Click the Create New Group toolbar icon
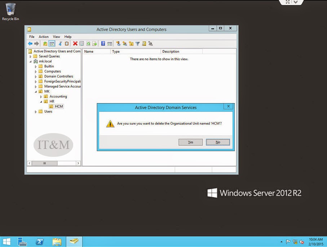Viewport: 327px width, 247px height. (x=124, y=43)
